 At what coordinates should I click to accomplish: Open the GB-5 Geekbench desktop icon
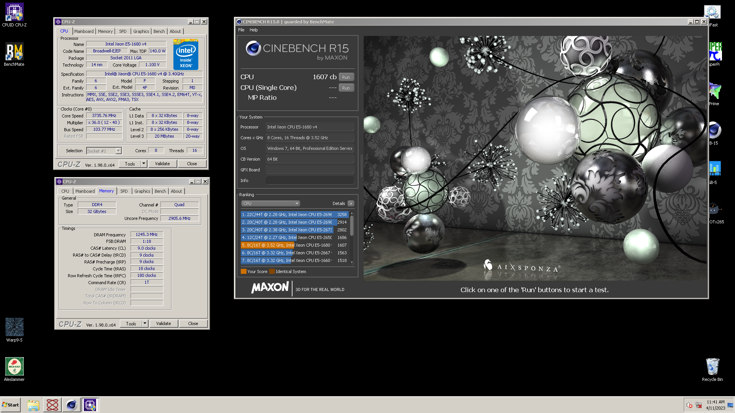(714, 172)
